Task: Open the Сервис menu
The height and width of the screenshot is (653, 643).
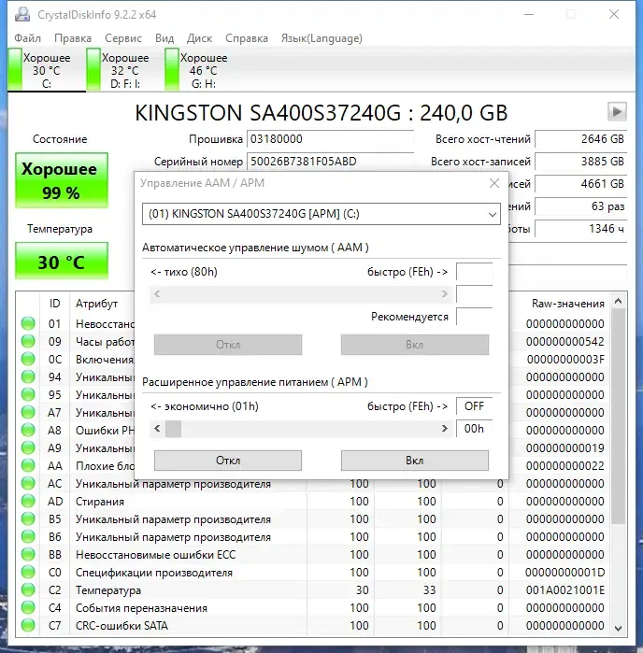Action: (x=123, y=38)
